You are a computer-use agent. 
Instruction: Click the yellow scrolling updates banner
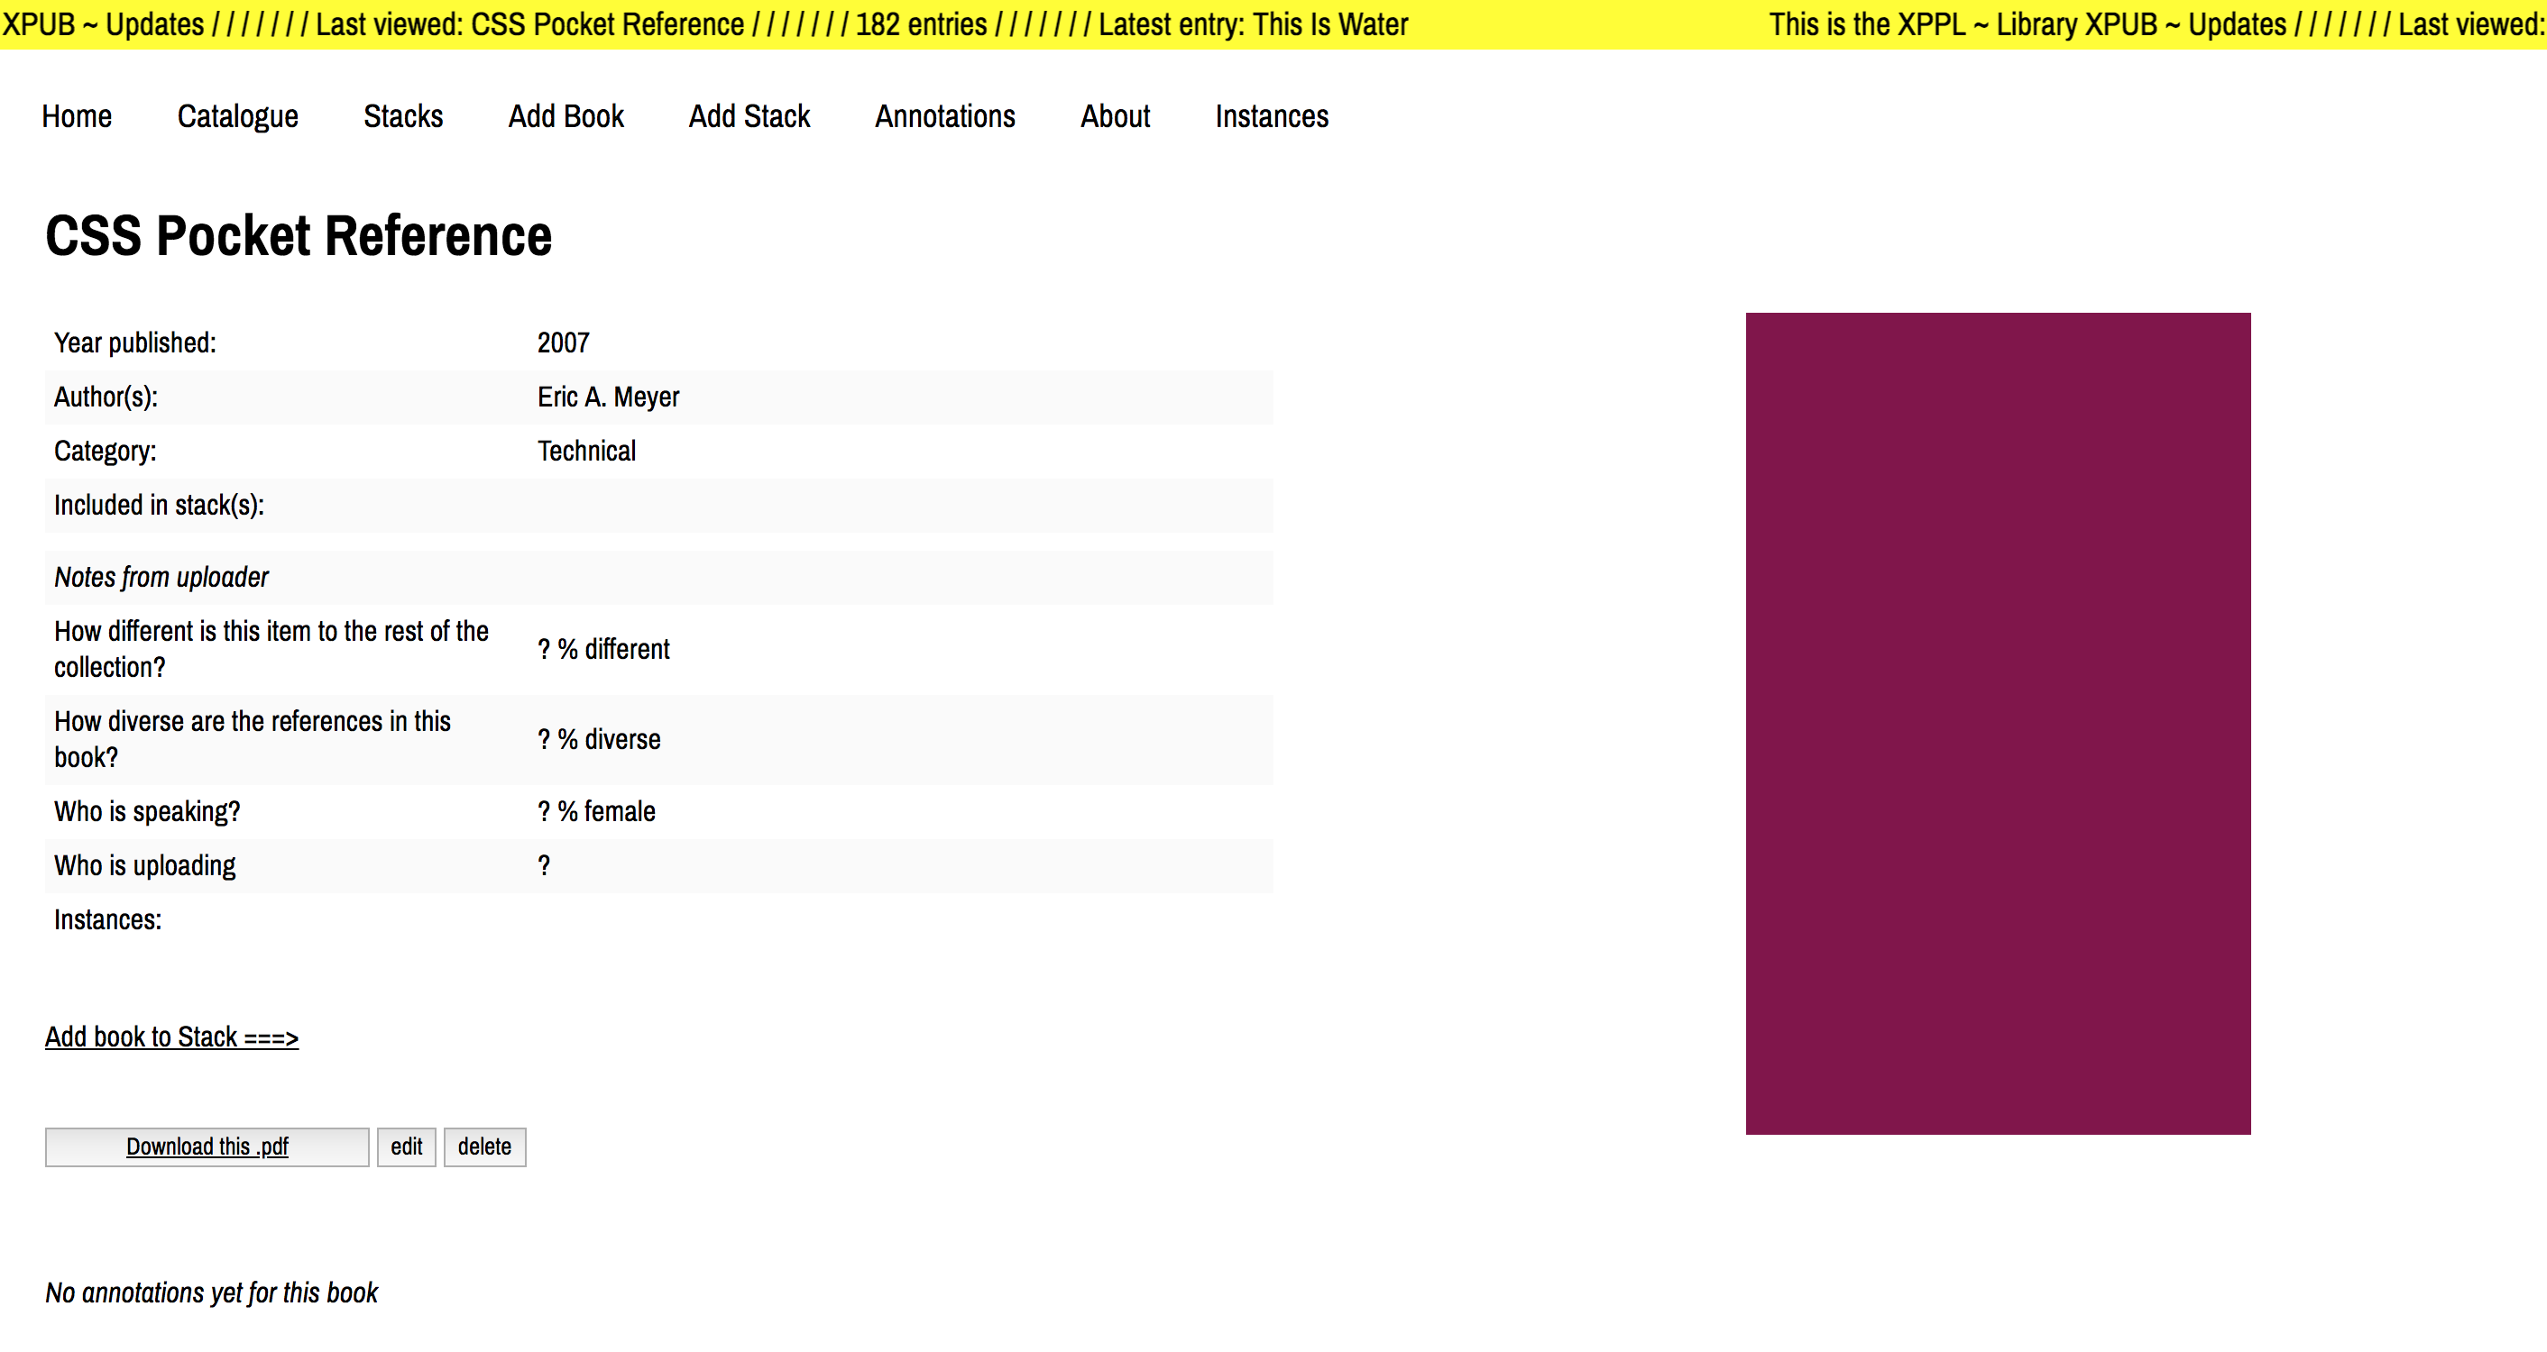pyautogui.click(x=1273, y=23)
